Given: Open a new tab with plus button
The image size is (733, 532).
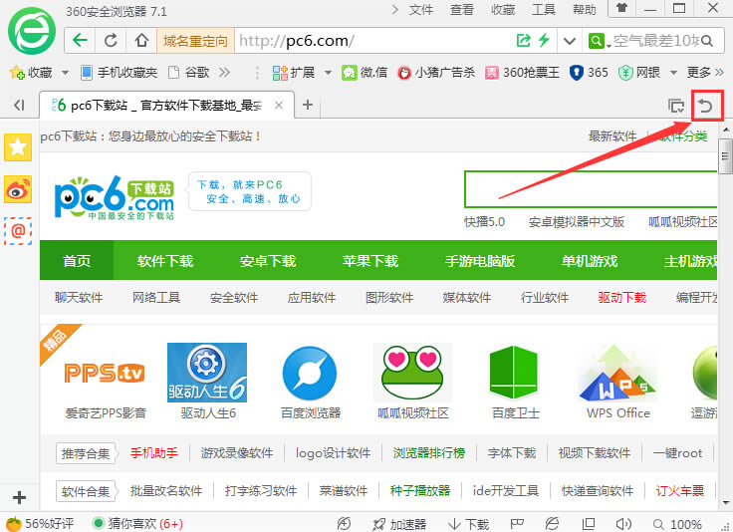Looking at the screenshot, I should click(x=308, y=105).
